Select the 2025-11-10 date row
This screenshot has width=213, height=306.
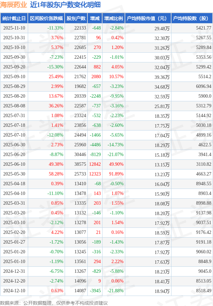tap(14, 28)
